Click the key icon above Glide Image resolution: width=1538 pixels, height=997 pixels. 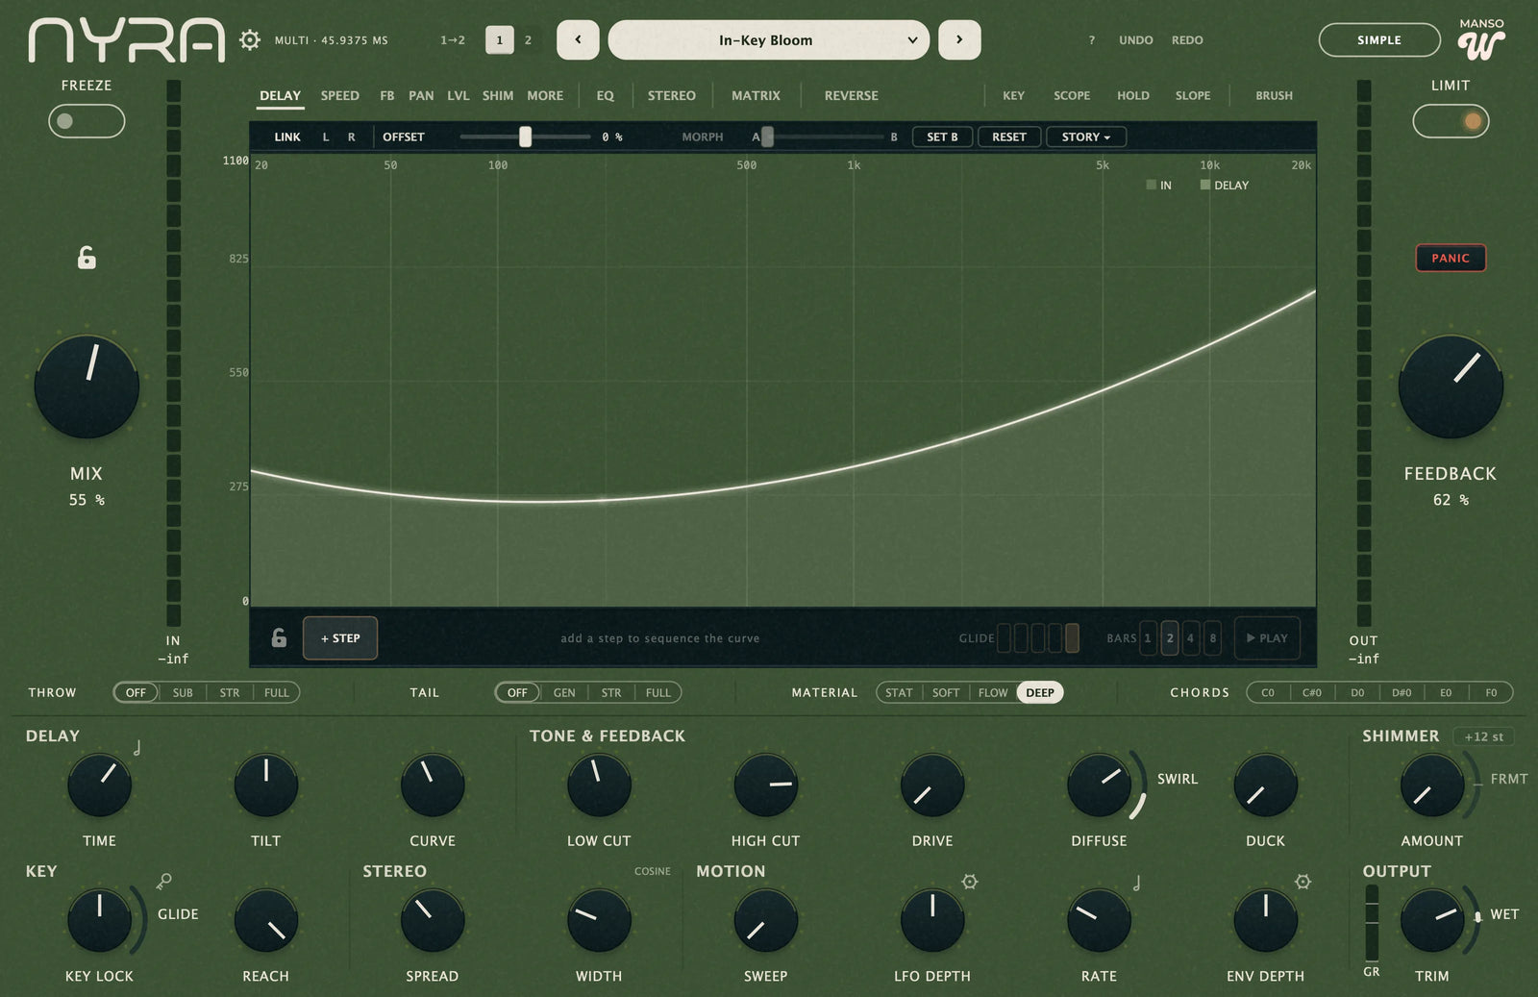pyautogui.click(x=164, y=881)
